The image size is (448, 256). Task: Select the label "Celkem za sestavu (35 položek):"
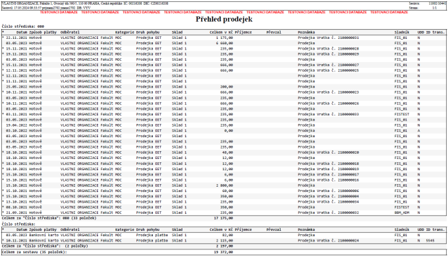34,252
